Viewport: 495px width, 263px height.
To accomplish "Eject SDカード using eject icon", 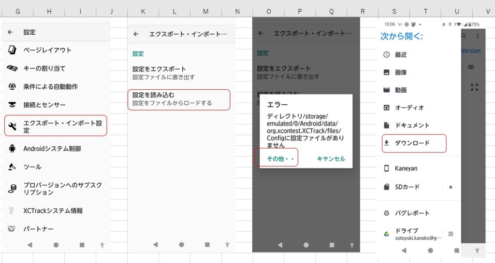I will [x=451, y=187].
